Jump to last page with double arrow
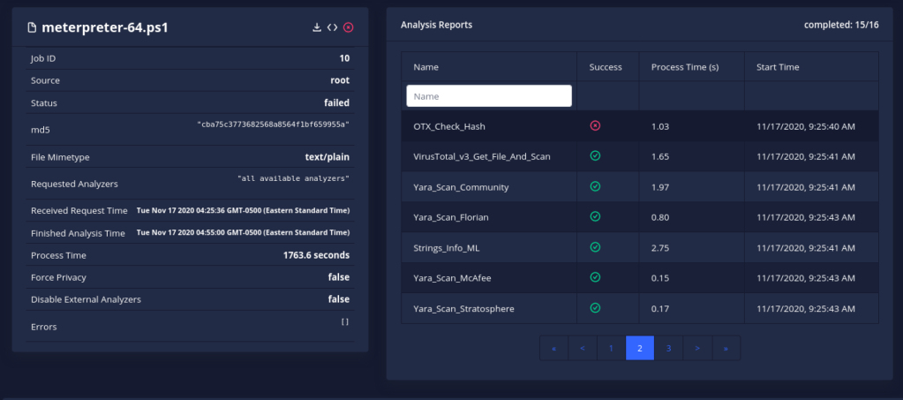The height and width of the screenshot is (400, 903). [x=726, y=348]
